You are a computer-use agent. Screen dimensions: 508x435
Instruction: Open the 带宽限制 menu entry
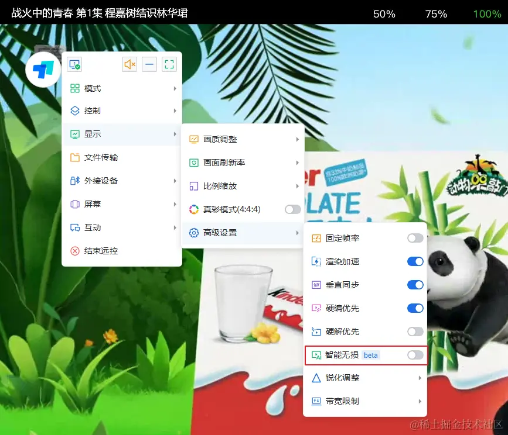365,401
